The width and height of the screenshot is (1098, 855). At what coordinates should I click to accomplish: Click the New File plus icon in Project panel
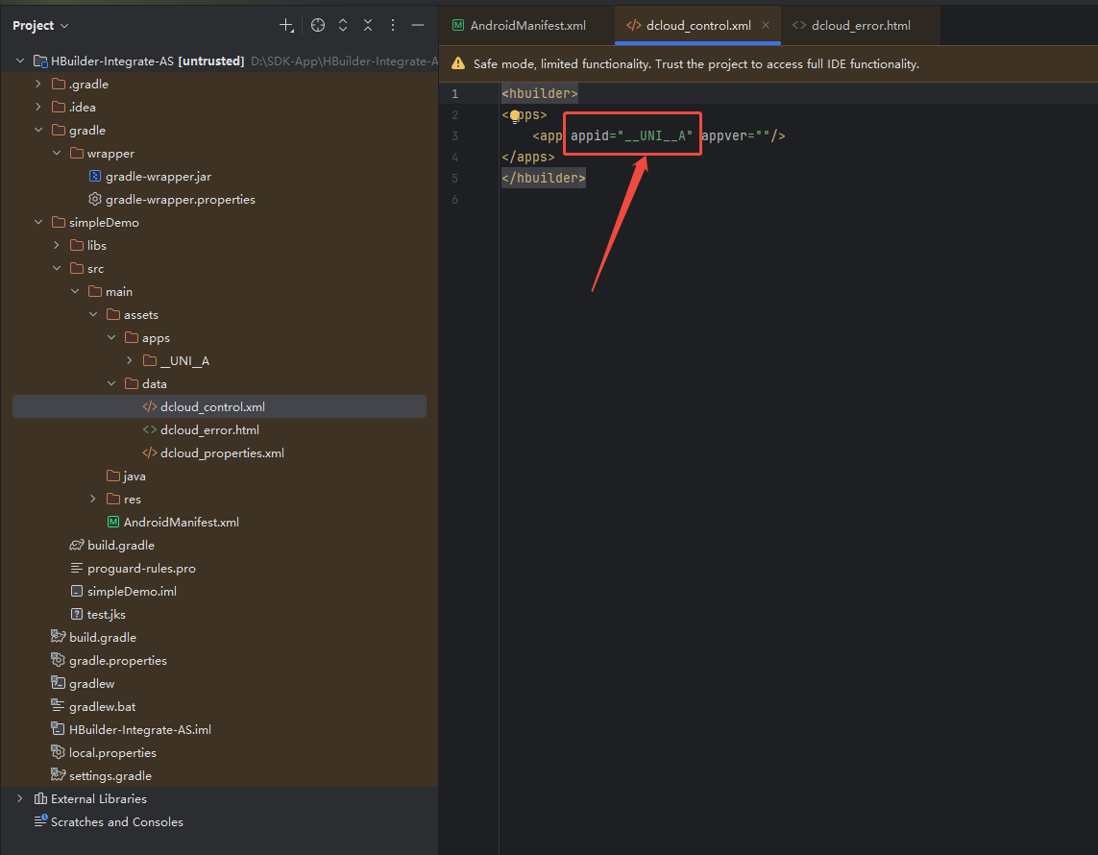click(x=286, y=26)
